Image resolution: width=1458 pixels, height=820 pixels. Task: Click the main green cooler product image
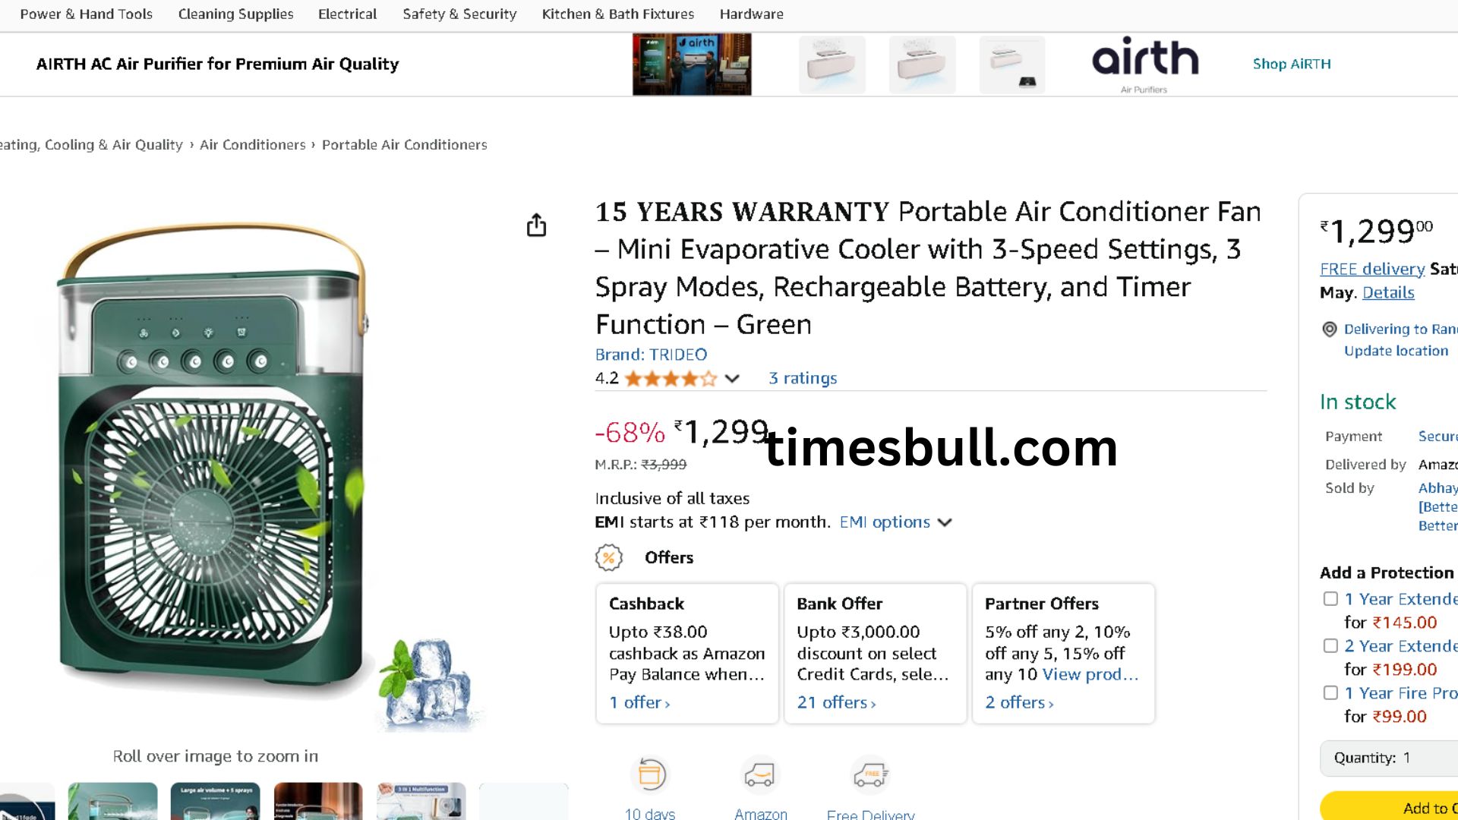point(213,456)
